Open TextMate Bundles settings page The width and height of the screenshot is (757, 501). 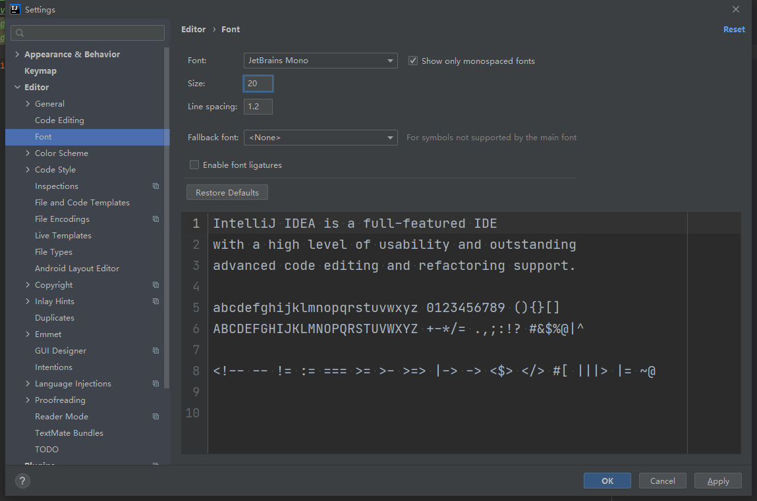pyautogui.click(x=69, y=433)
